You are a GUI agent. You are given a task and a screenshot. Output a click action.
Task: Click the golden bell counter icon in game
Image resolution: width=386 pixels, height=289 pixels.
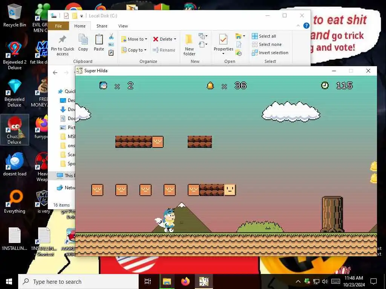tap(210, 85)
